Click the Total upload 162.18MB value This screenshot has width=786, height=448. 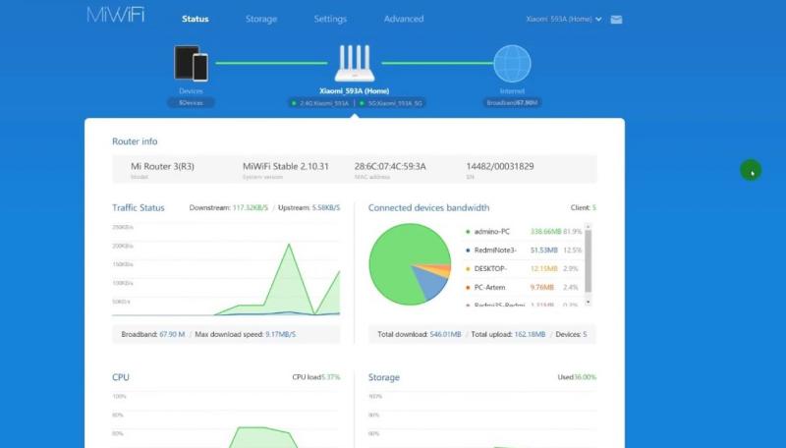click(530, 334)
